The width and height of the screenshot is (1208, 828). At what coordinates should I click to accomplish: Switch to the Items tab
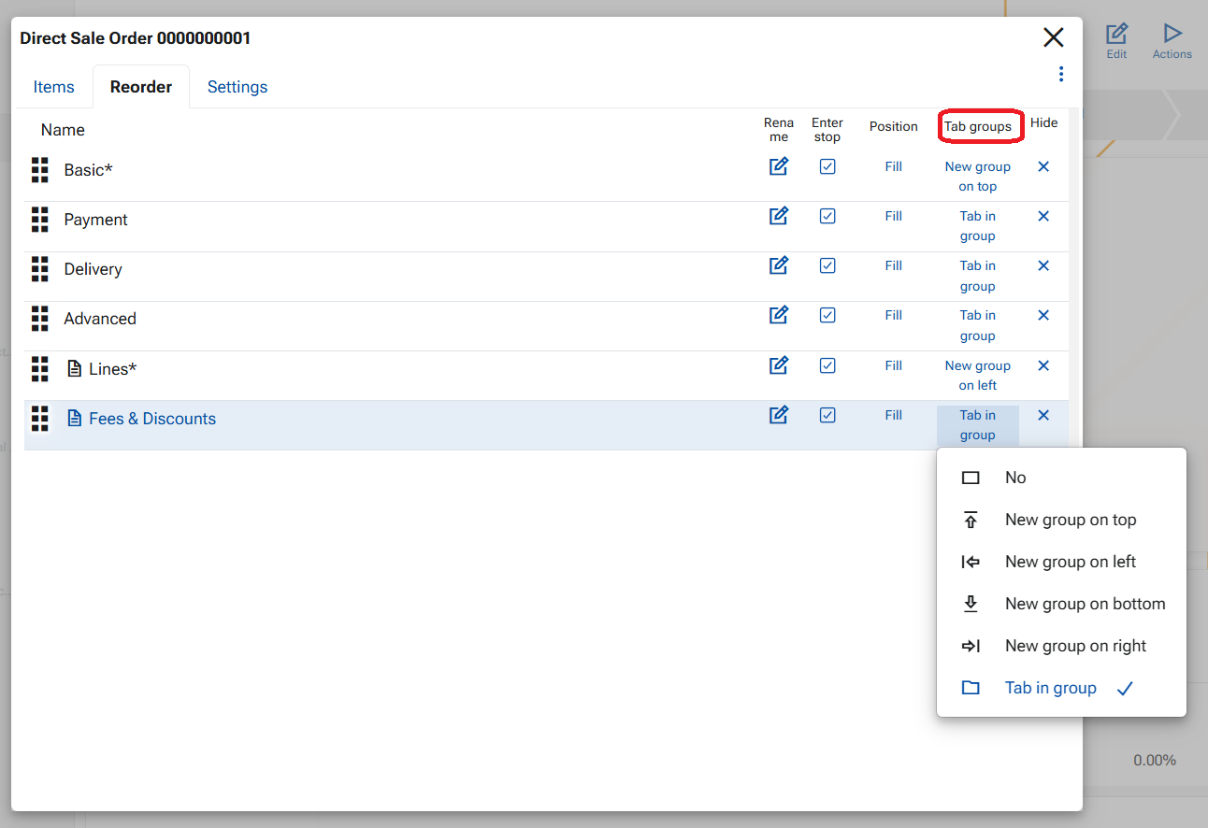click(x=53, y=87)
